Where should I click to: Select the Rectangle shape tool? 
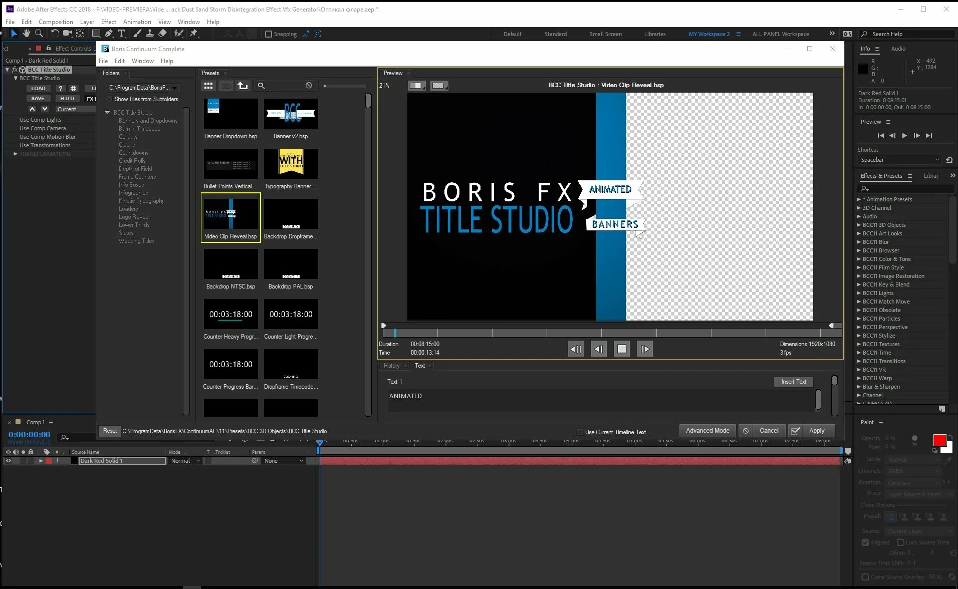[96, 34]
